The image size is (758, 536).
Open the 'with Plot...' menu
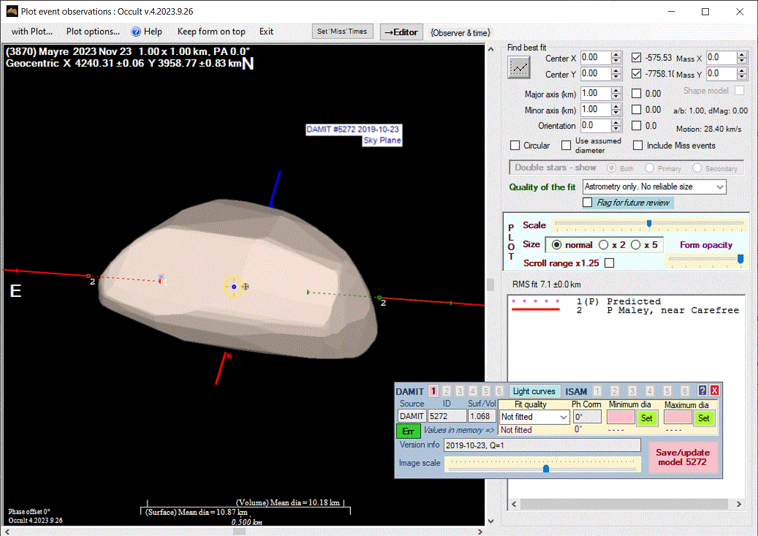click(x=32, y=32)
